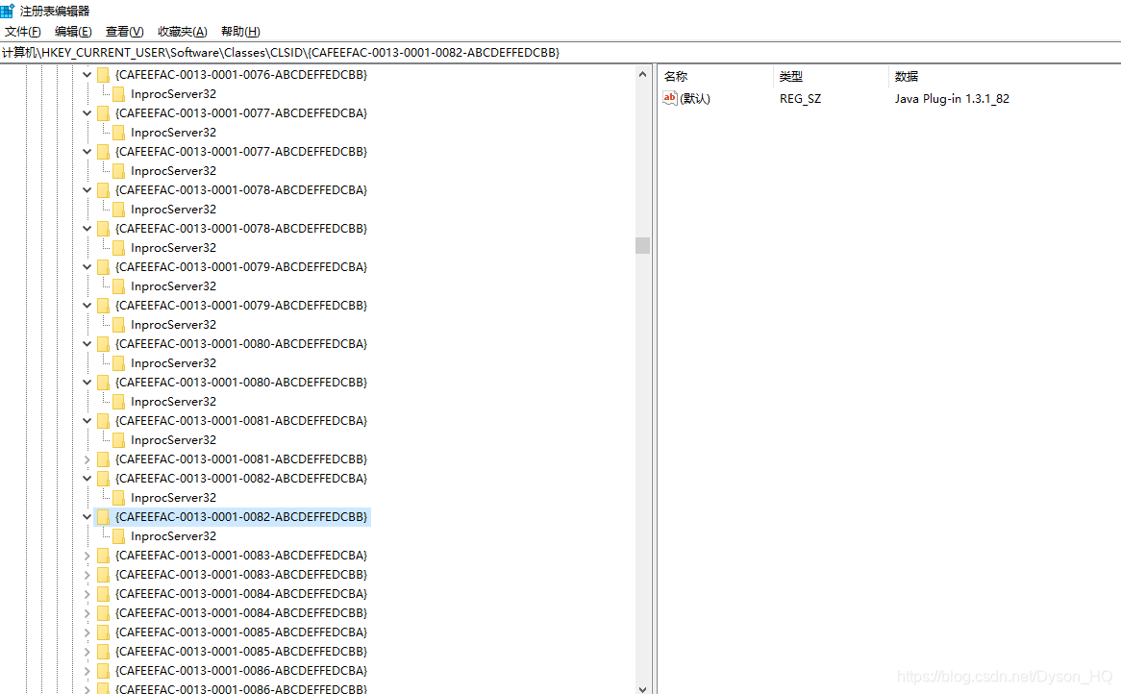The image size is (1121, 694).
Task: Click the ab string value icon for (默认)
Action: point(670,99)
